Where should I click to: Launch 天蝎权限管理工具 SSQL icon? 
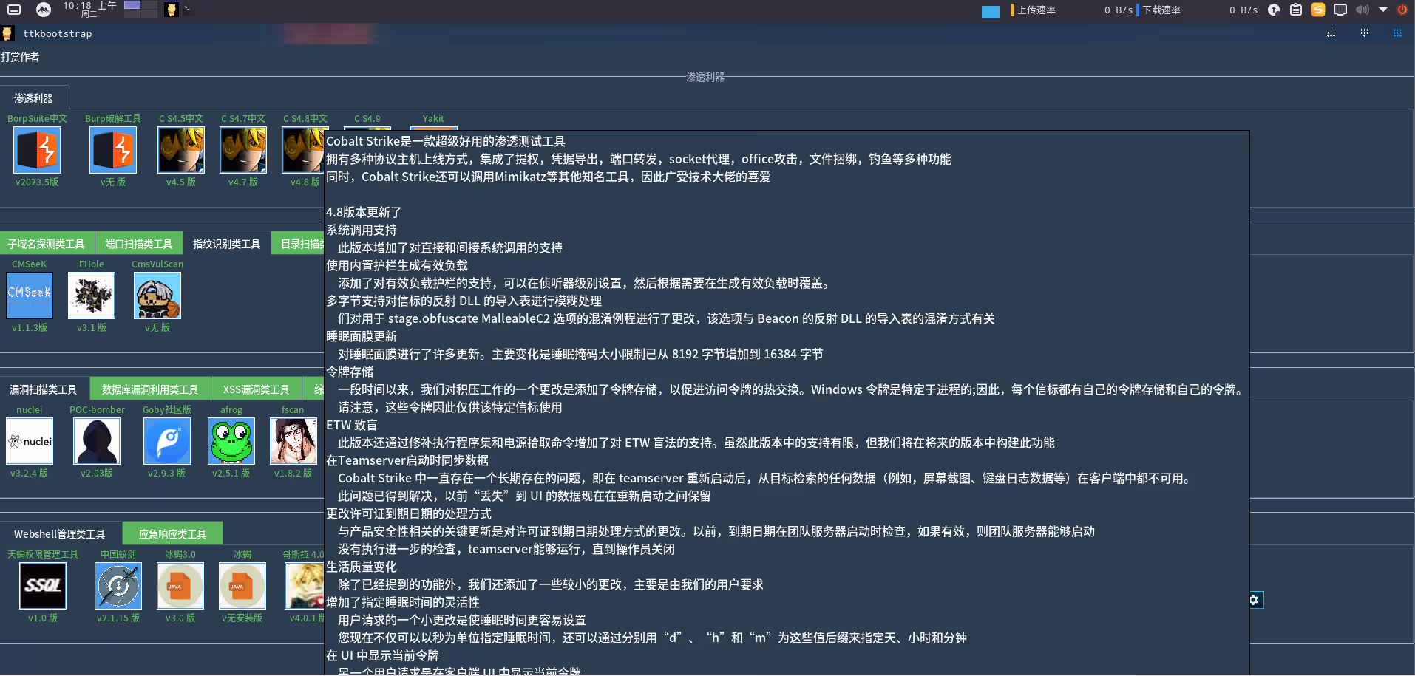click(x=43, y=586)
